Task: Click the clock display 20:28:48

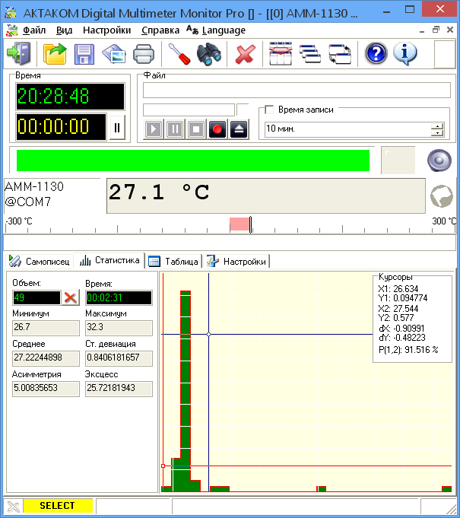Action: (71, 97)
